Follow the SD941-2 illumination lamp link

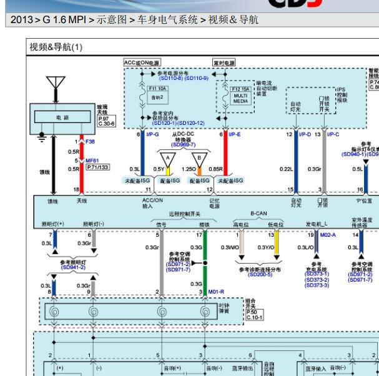pos(73,267)
